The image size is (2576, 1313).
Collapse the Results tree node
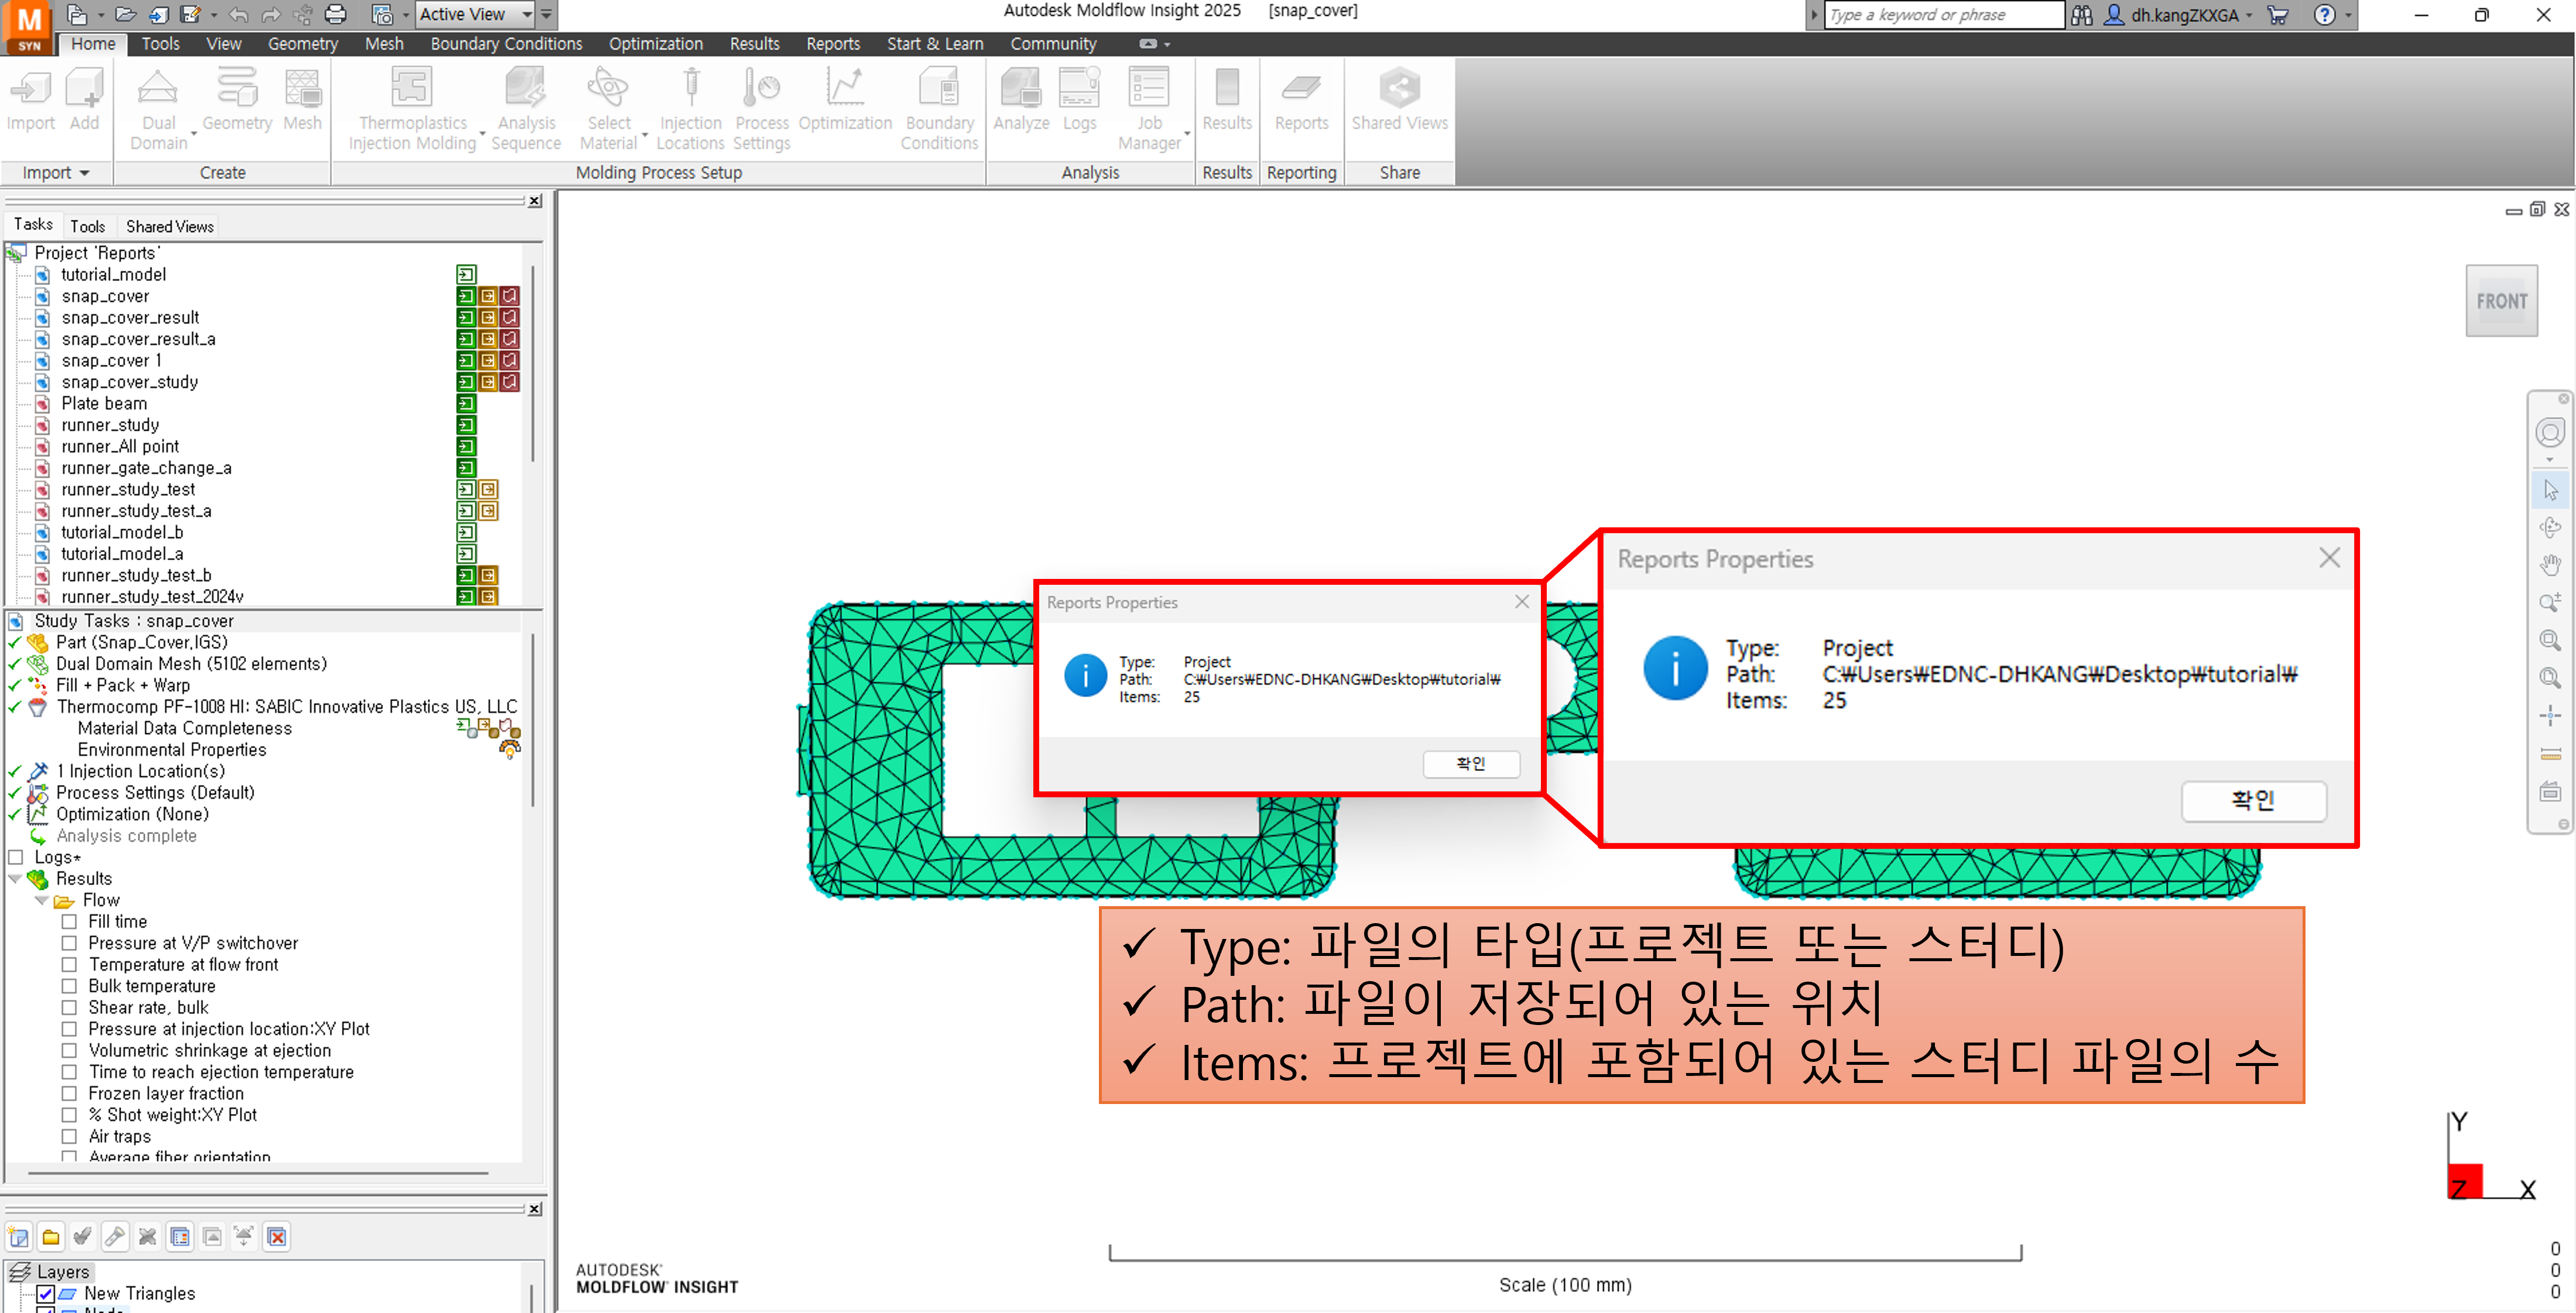pos(15,879)
